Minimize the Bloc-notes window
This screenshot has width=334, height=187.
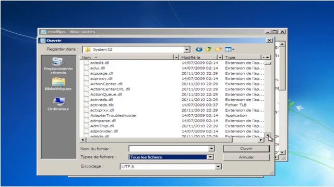point(268,32)
